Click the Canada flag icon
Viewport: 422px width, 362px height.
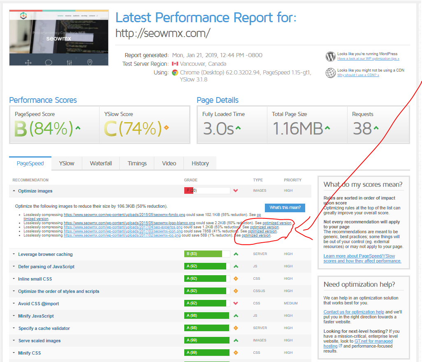[x=175, y=64]
